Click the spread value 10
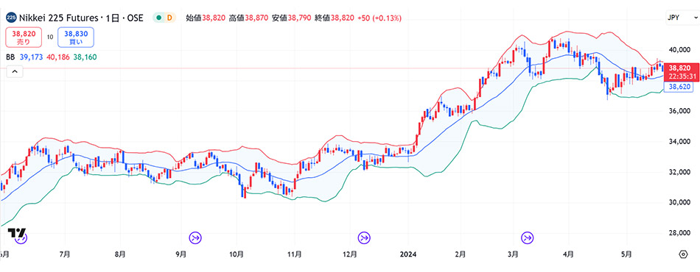The image size is (700, 272). coord(50,37)
